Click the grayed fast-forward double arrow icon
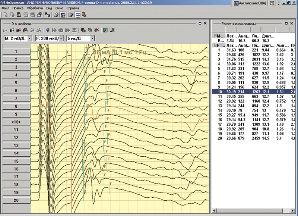298x216 pixels. click(x=67, y=30)
